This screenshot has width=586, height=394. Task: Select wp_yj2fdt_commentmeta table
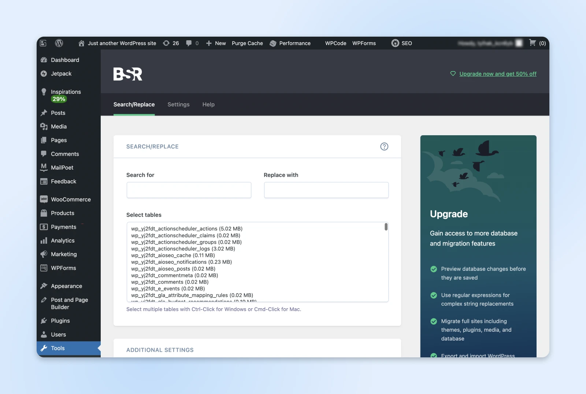pos(174,275)
